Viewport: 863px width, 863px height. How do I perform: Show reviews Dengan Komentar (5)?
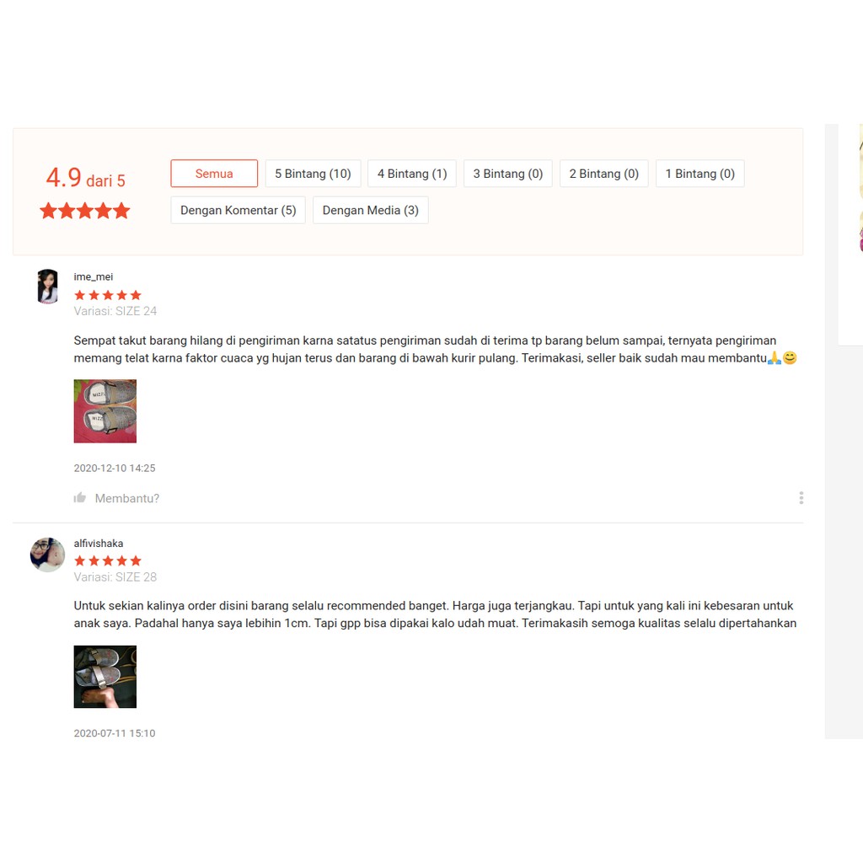tap(238, 210)
